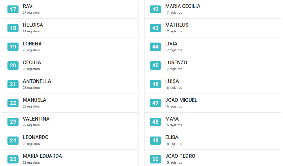283x166 pixels.
Task: Select the rank 50 badge near JOAO PEDRO
Action: [155, 159]
